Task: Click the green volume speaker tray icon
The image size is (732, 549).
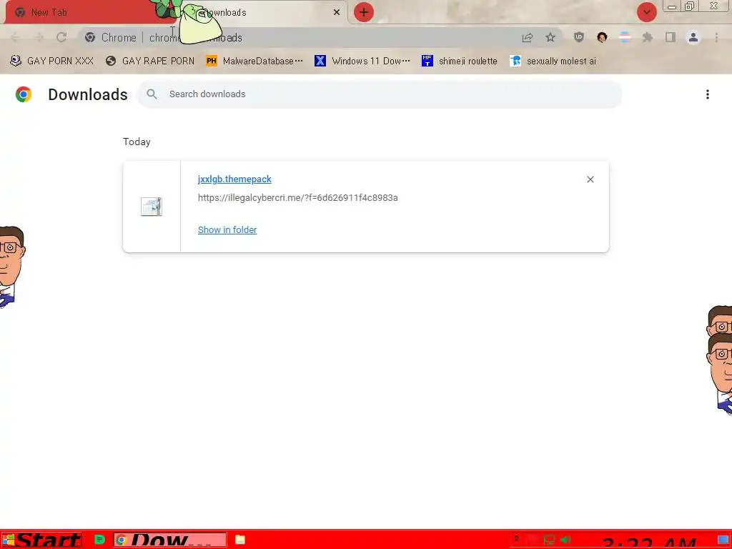Action: pyautogui.click(x=566, y=540)
